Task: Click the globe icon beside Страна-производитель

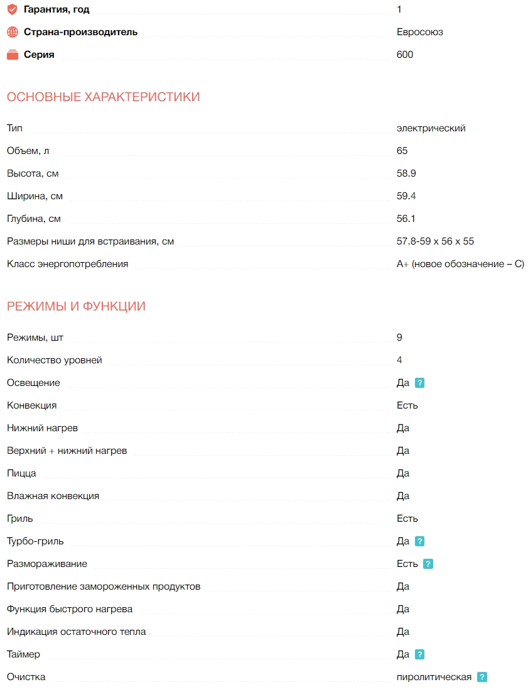Action: tap(13, 32)
